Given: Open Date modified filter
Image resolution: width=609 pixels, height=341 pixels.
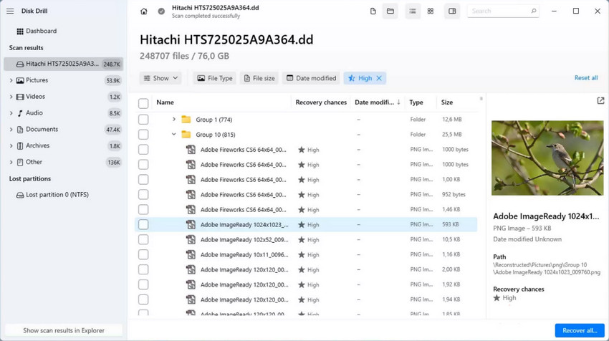Looking at the screenshot, I should tap(311, 78).
